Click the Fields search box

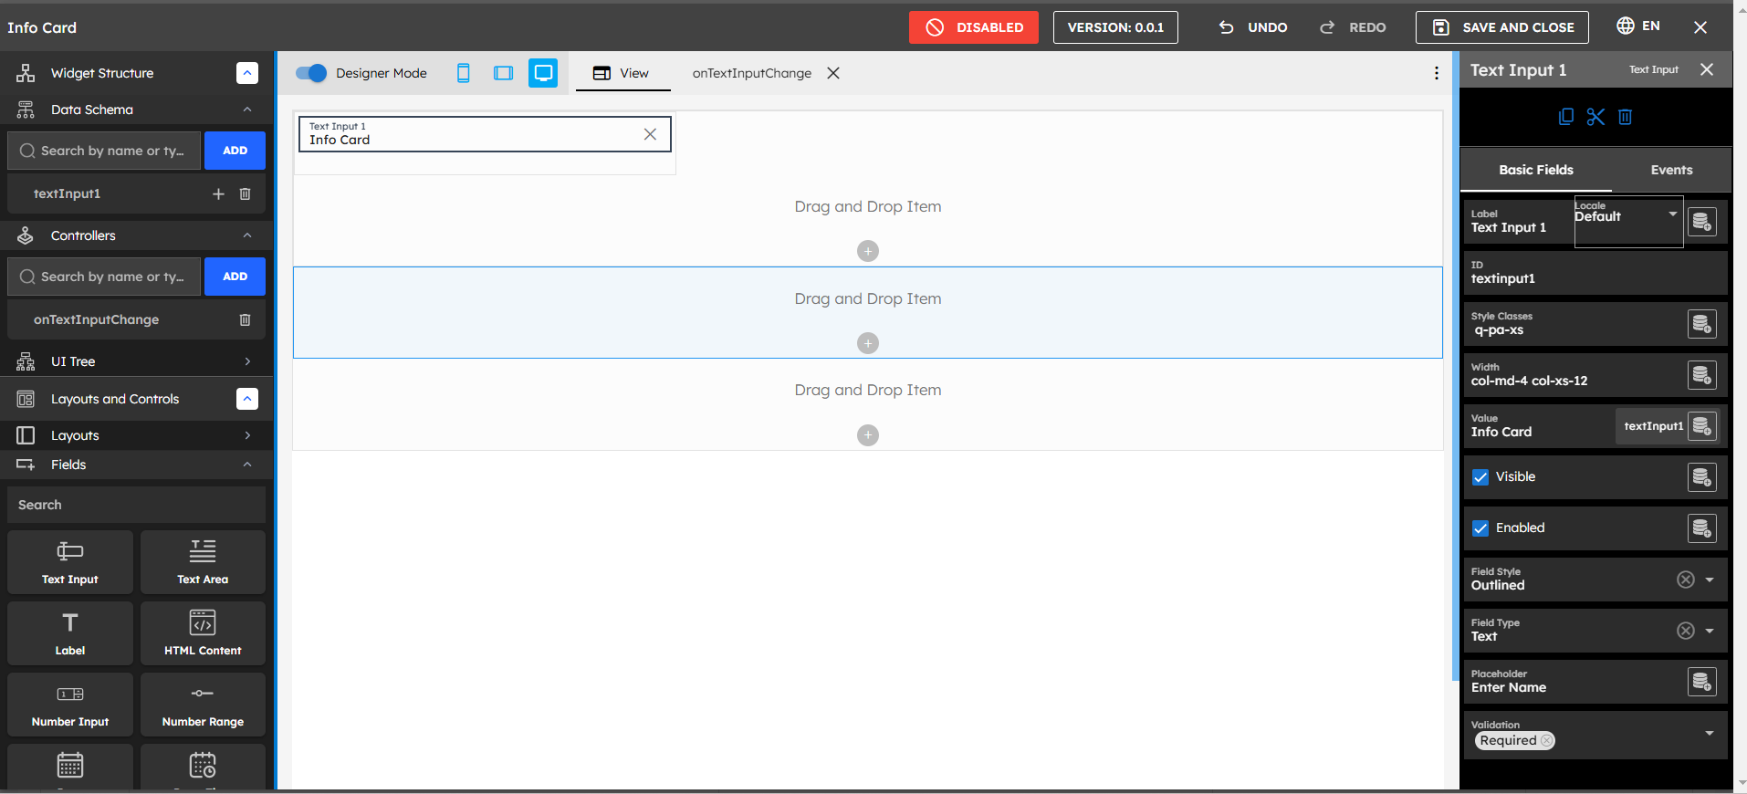(136, 505)
